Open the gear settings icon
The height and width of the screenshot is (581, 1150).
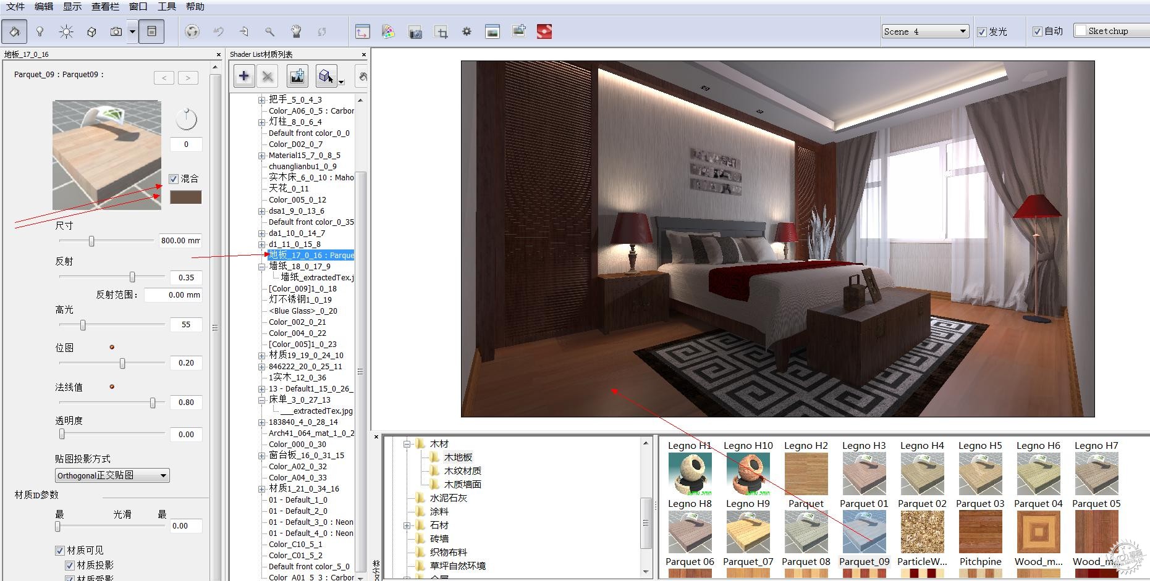pyautogui.click(x=467, y=31)
